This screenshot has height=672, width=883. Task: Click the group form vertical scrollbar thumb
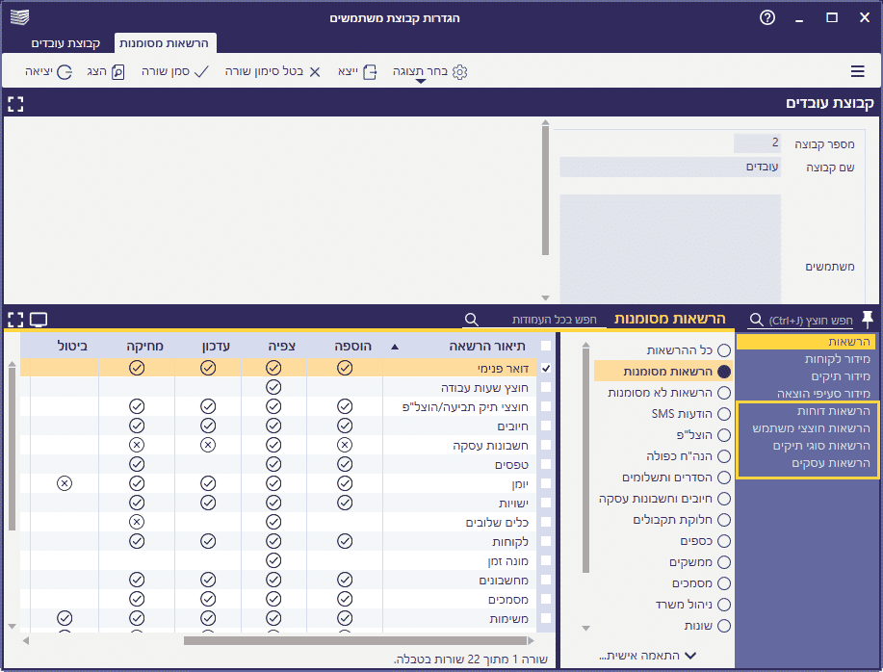click(x=545, y=191)
